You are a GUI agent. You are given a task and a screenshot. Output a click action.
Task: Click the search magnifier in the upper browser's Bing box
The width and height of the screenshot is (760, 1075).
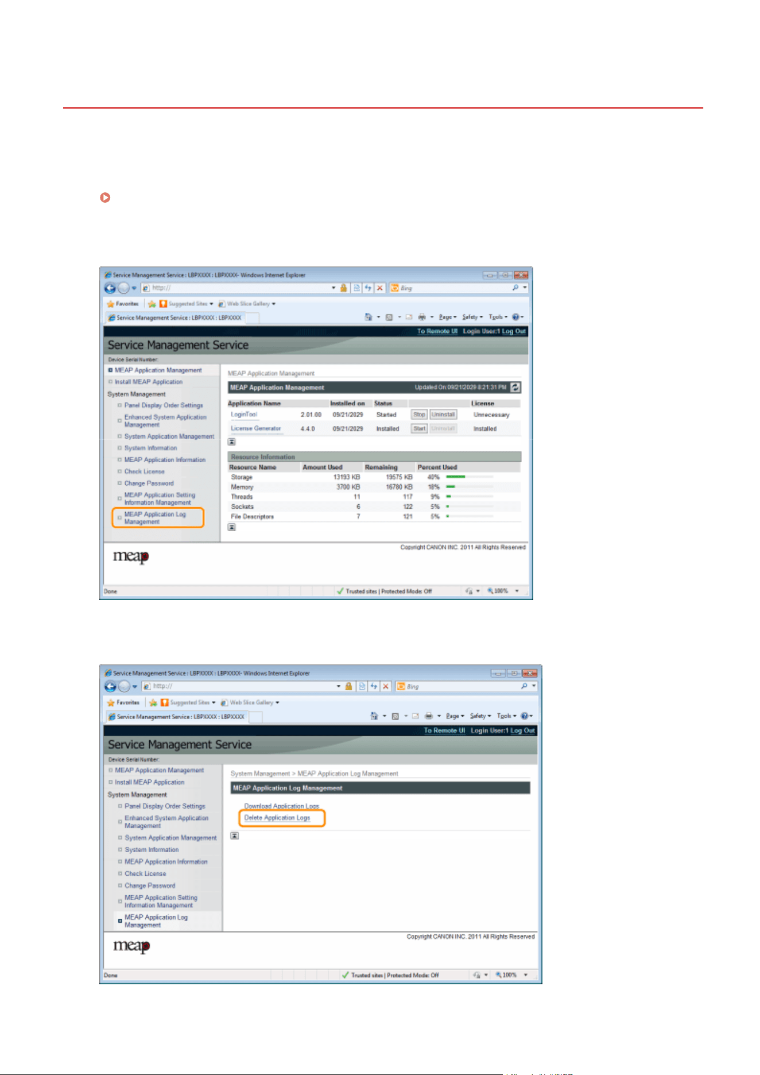coord(515,288)
